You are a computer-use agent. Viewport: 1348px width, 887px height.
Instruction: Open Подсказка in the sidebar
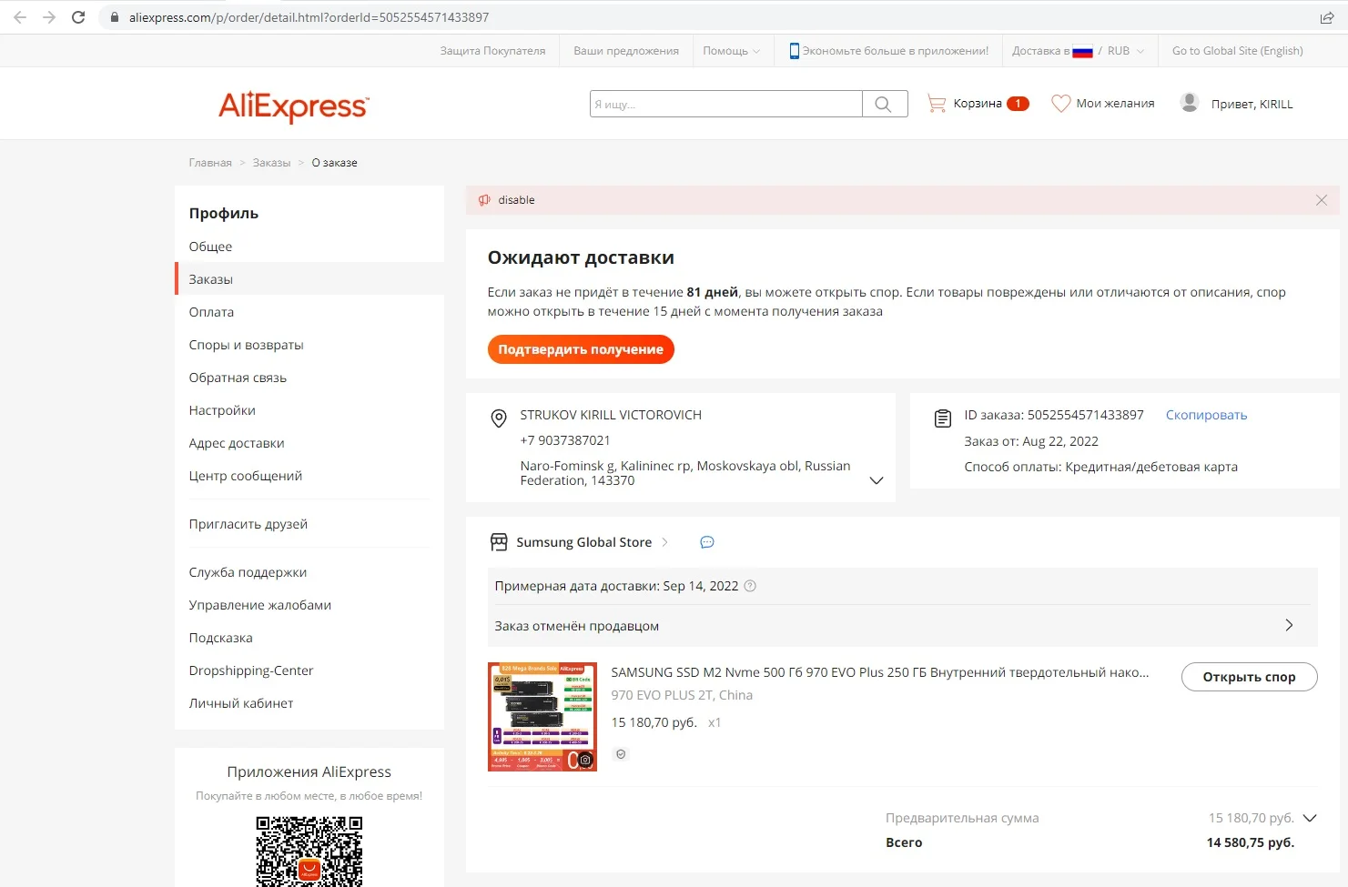(220, 638)
